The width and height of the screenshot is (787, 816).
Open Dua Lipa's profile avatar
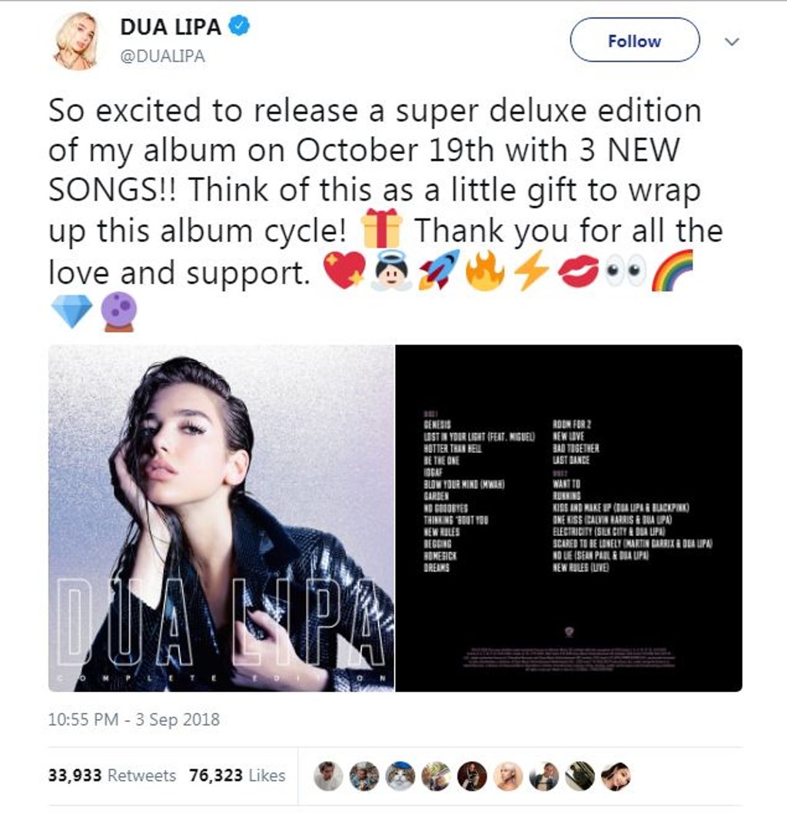76,41
